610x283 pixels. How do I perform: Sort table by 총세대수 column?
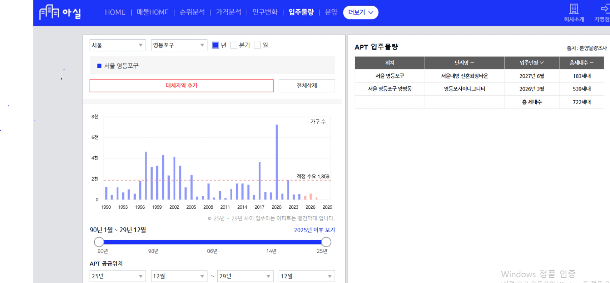pyautogui.click(x=581, y=63)
